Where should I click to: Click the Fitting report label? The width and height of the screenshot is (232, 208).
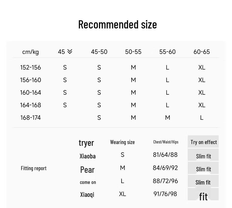click(33, 168)
